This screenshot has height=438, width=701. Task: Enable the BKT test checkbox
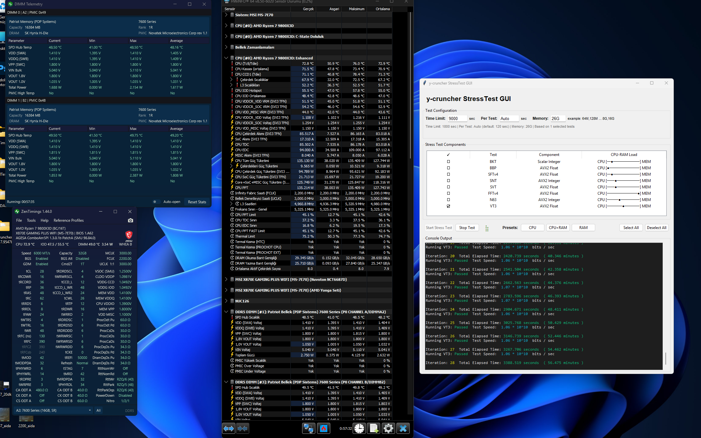pyautogui.click(x=448, y=162)
